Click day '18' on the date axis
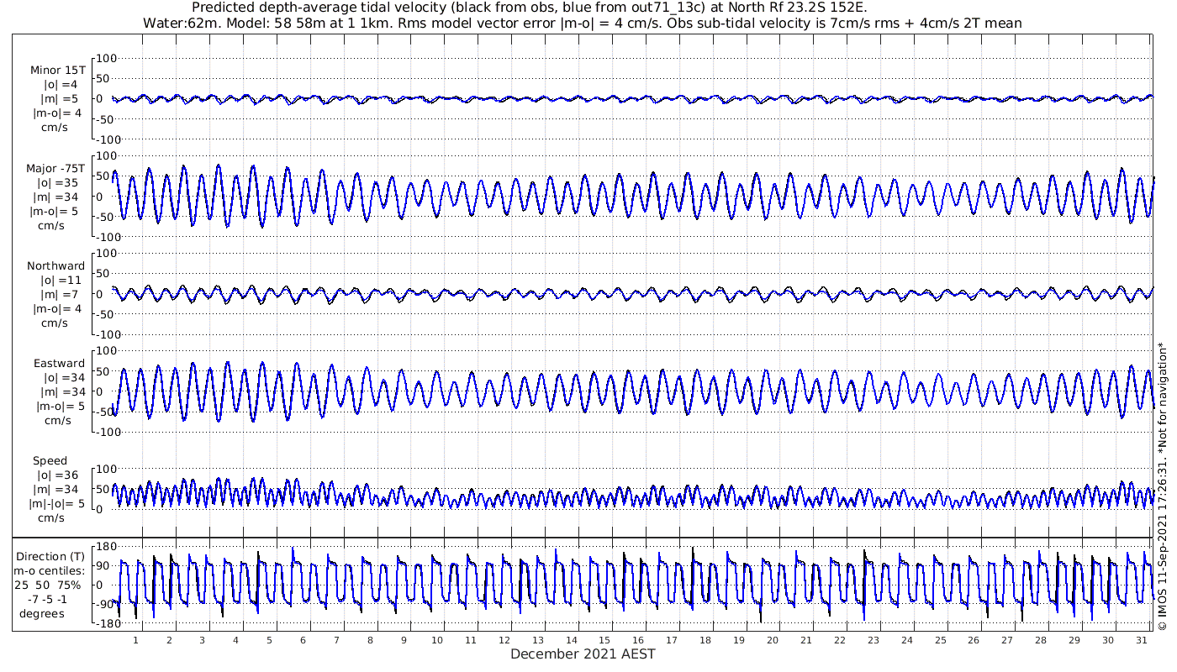This screenshot has width=1177, height=672. pyautogui.click(x=705, y=640)
